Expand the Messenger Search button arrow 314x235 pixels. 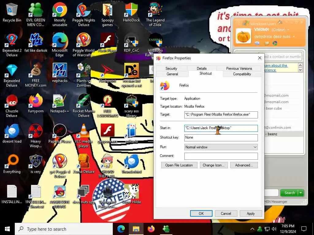coord(301,193)
